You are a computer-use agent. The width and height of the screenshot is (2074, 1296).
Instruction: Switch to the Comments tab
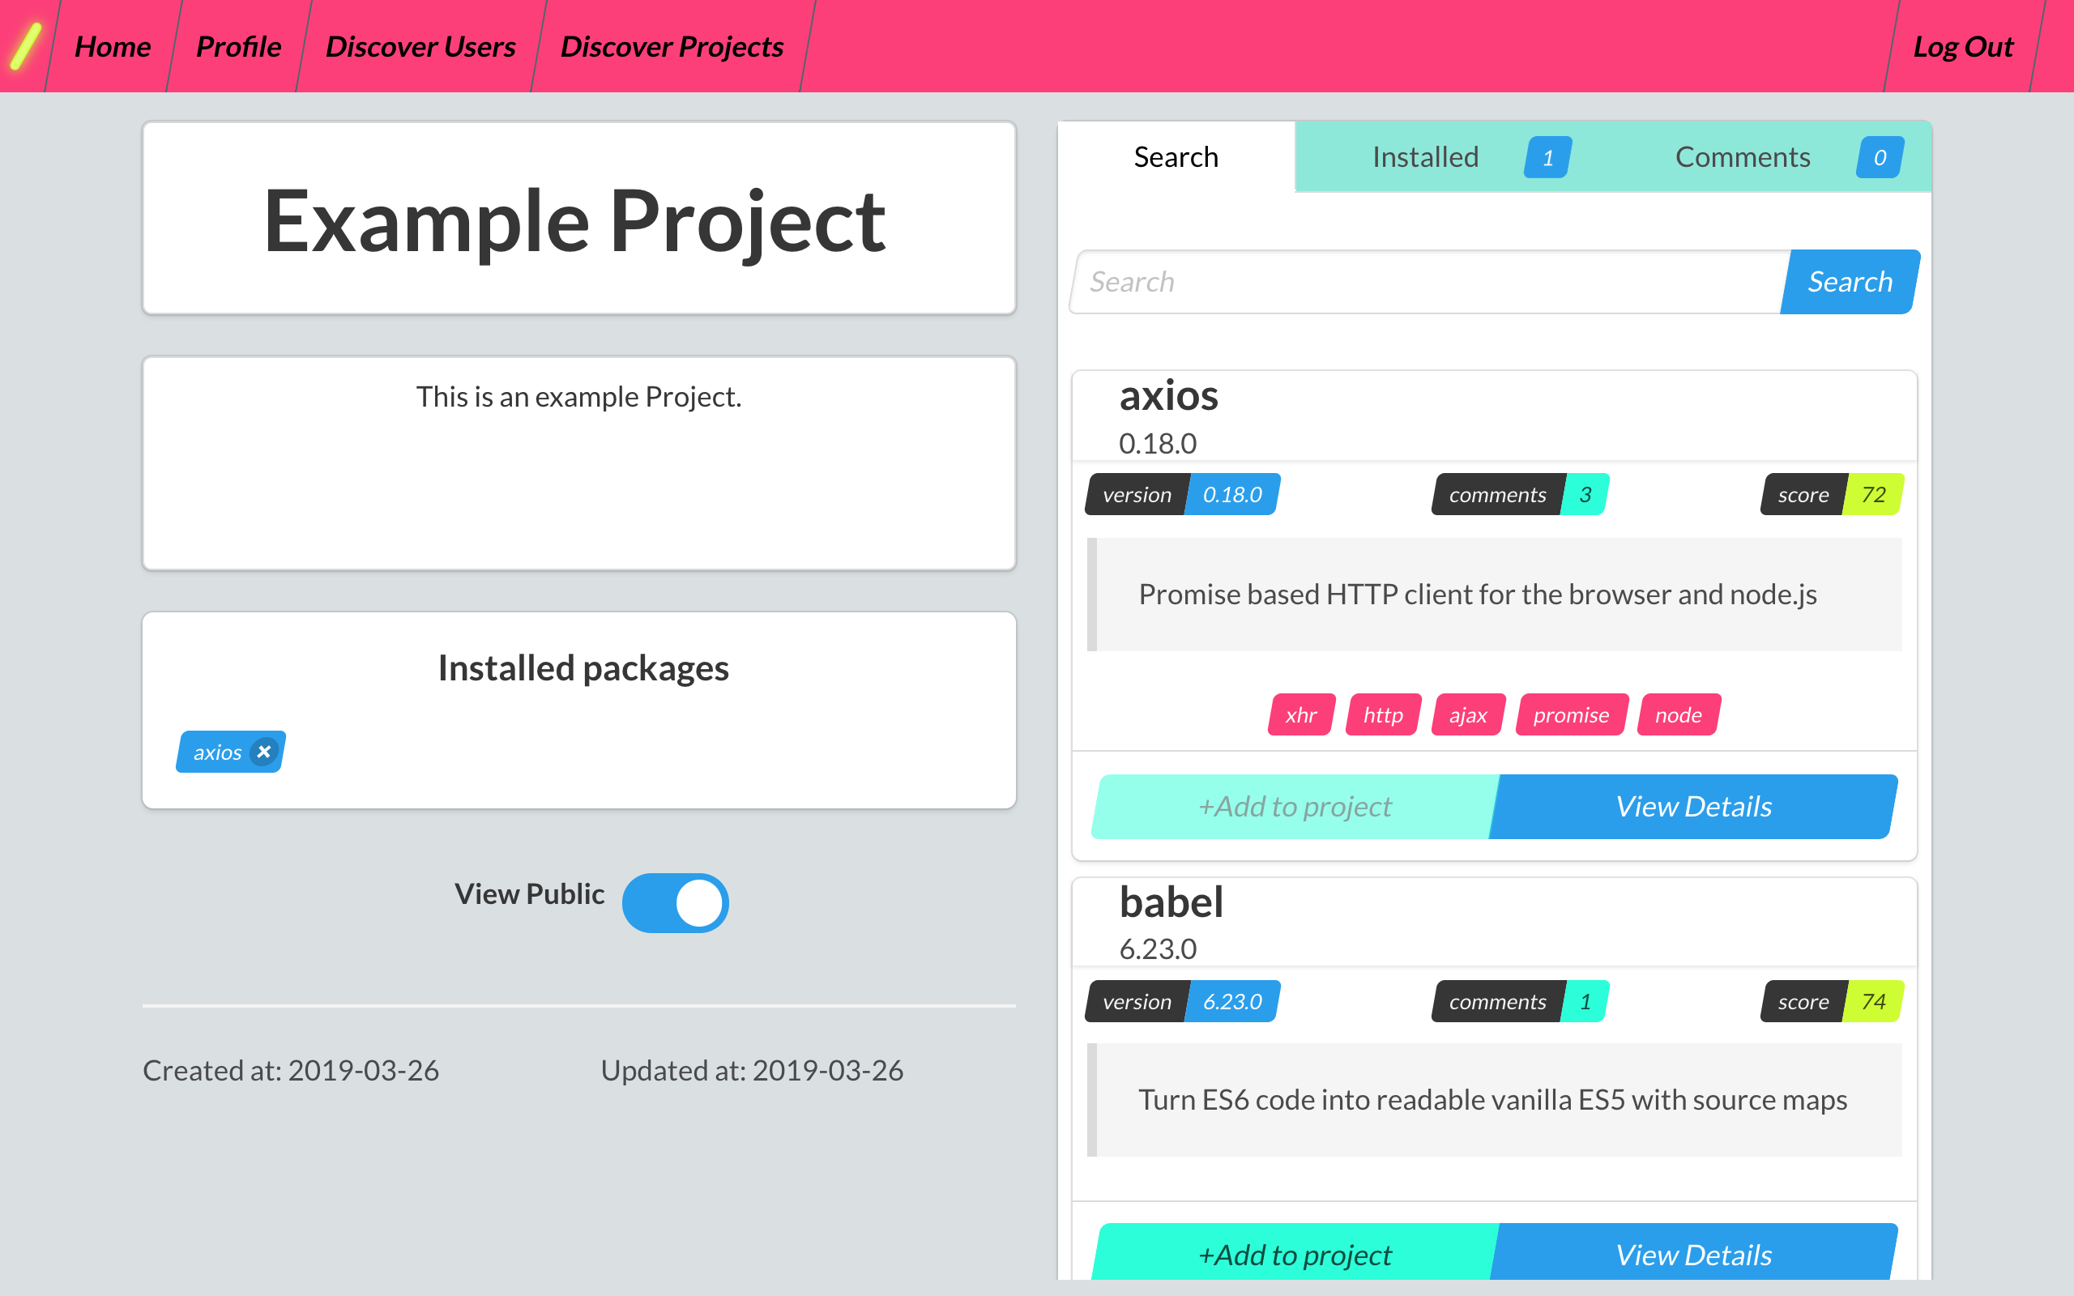[1743, 157]
